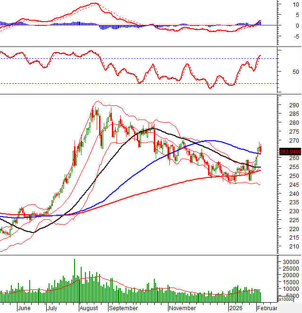This screenshot has width=302, height=313.
Task: Click the lowest oscillator dip in December
Action: [210, 88]
